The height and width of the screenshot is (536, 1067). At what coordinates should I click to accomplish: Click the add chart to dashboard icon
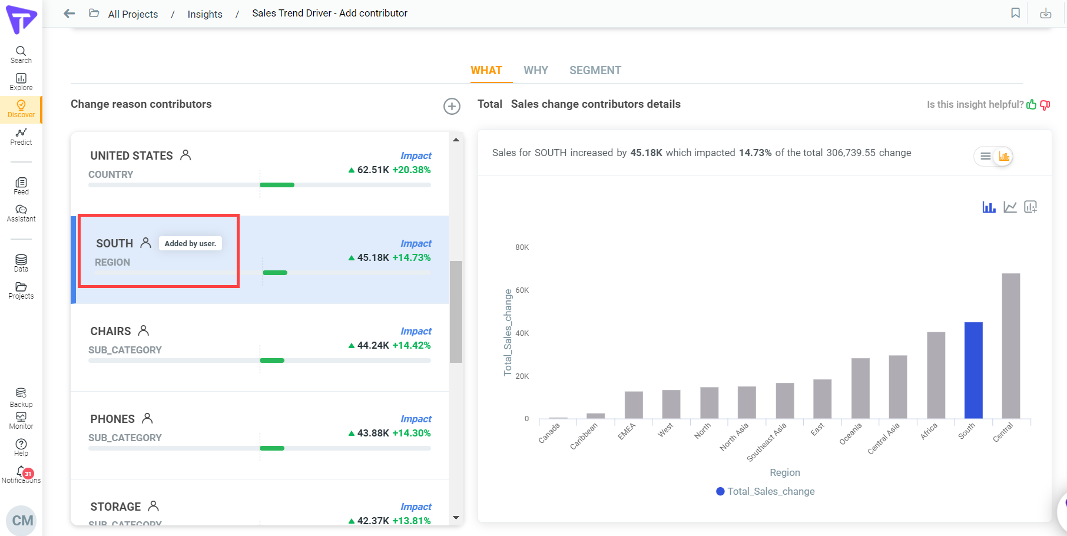point(1030,207)
